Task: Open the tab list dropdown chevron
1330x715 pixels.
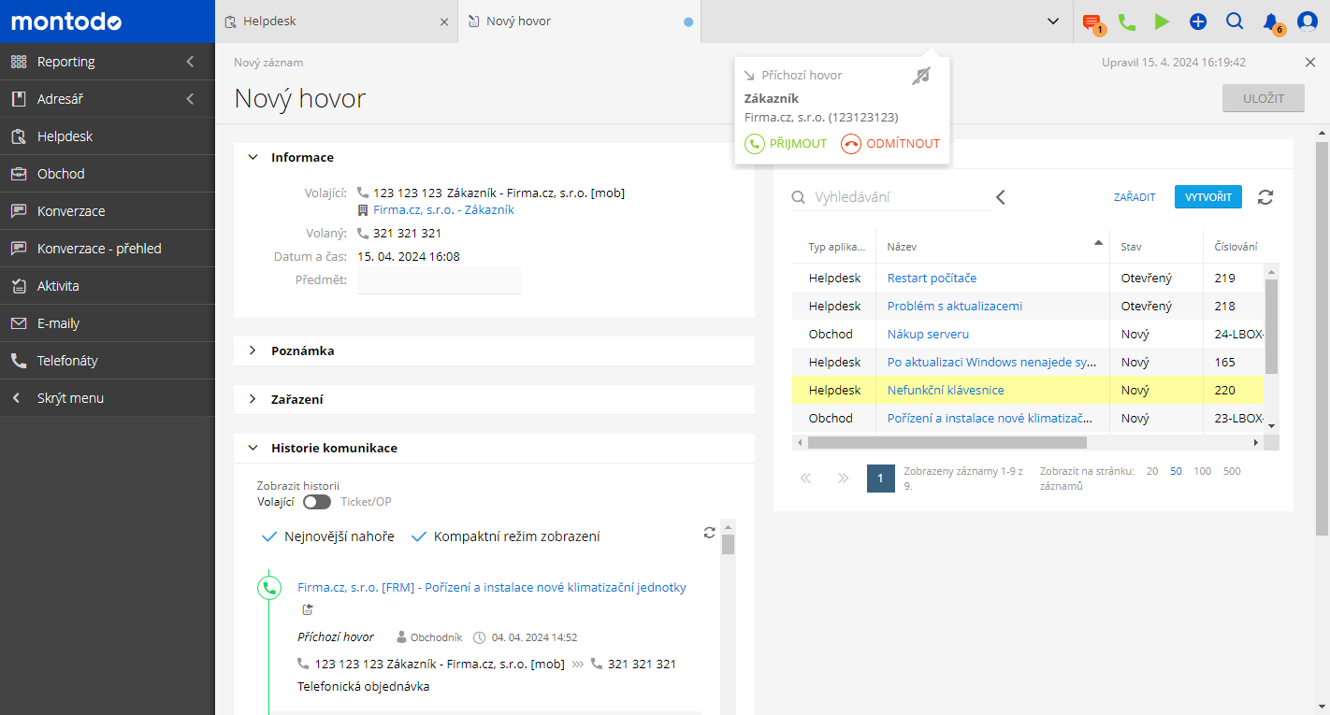Action: (1052, 21)
